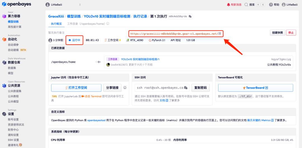This screenshot has width=302, height=148.
Task: Copy execution ID m8k4eb58qrde
Action: click(190, 17)
